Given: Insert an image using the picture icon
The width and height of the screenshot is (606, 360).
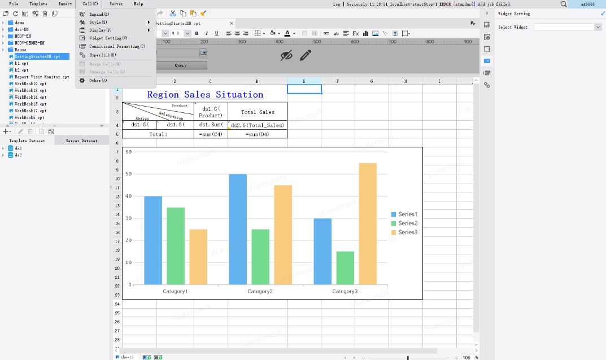Looking at the screenshot, I should [375, 34].
